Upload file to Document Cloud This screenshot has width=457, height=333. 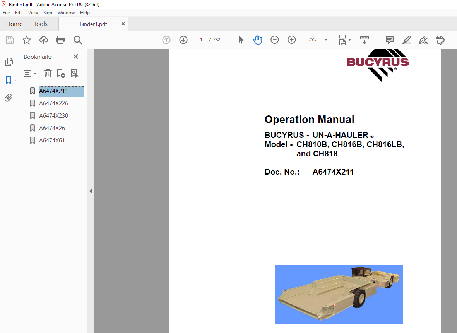(x=44, y=40)
